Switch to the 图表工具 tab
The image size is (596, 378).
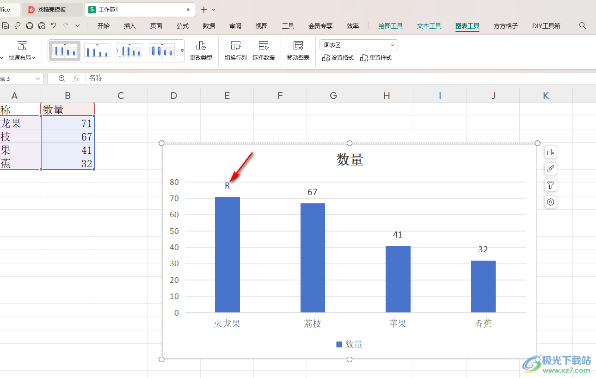[x=467, y=26]
